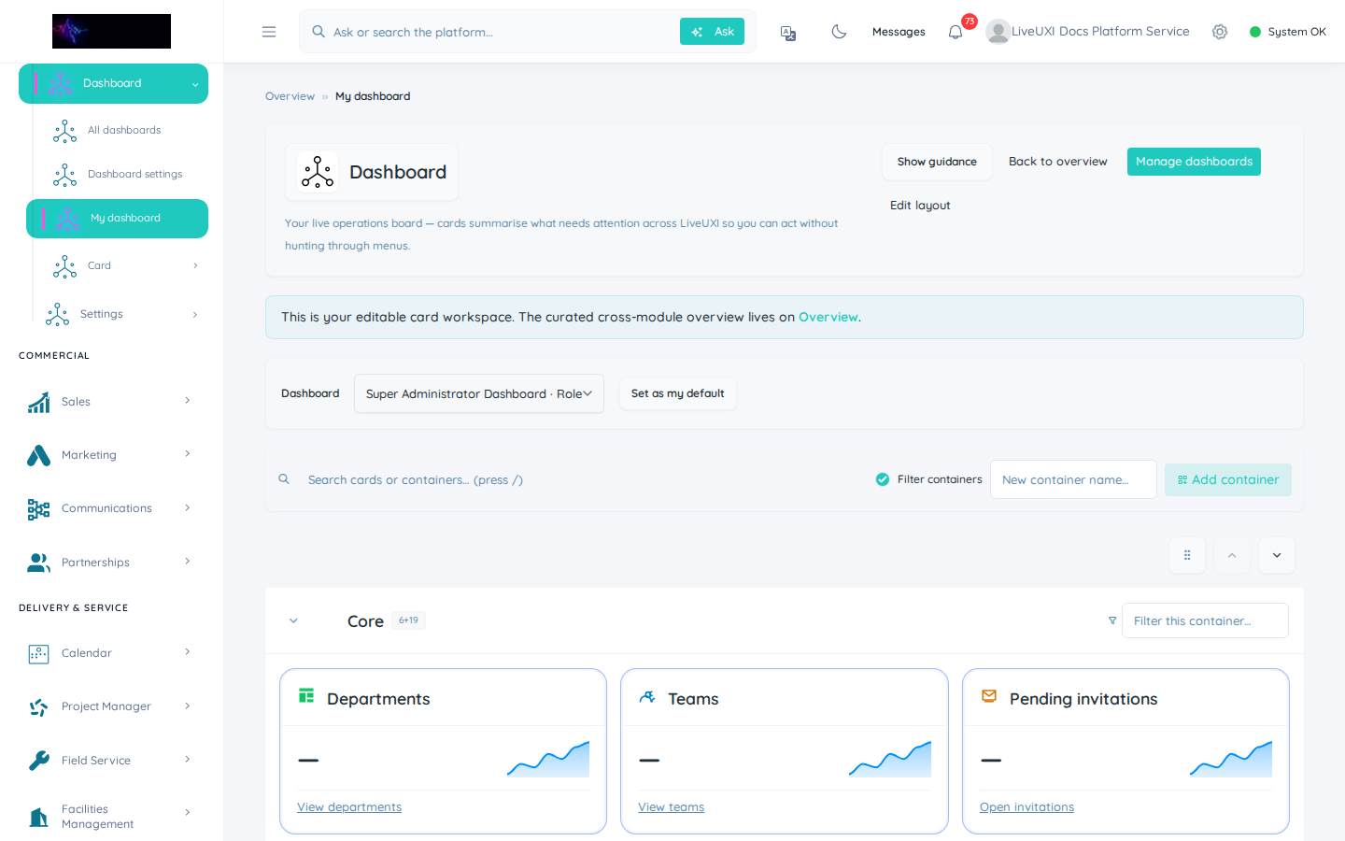Click the hamburger menu icon
Screen dimensions: 1345x841
tap(269, 32)
